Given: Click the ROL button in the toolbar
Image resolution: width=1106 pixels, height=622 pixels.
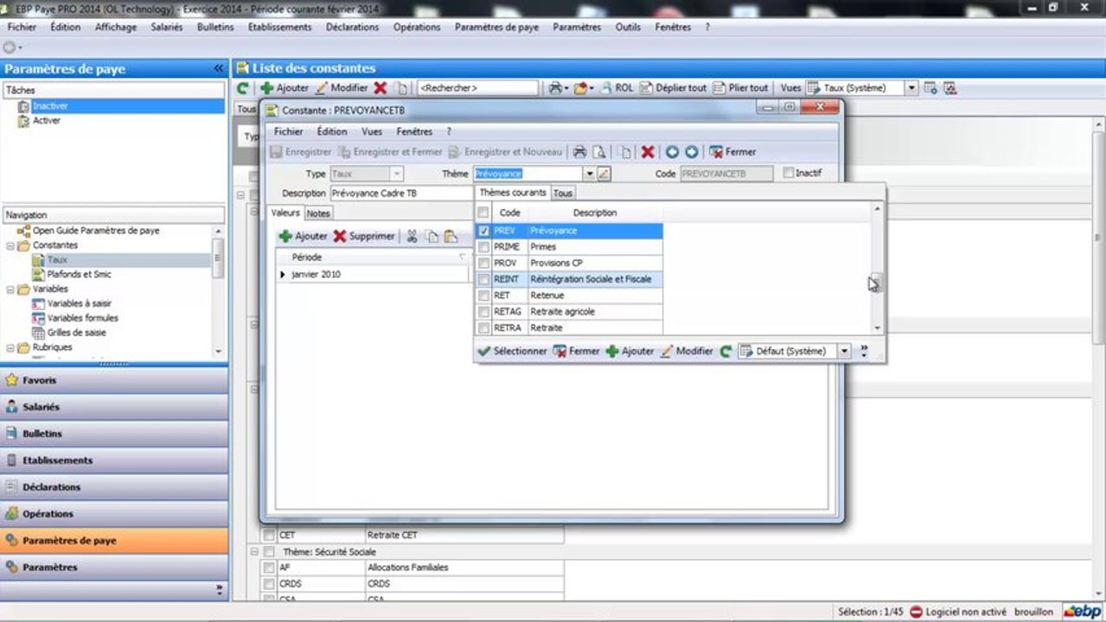Looking at the screenshot, I should (617, 88).
